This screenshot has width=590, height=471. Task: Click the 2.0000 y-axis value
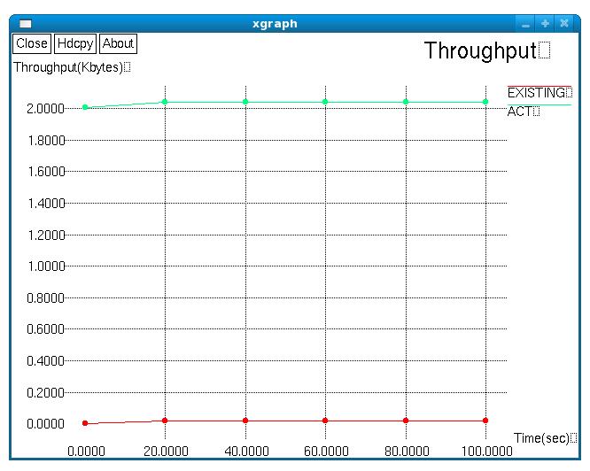(45, 109)
